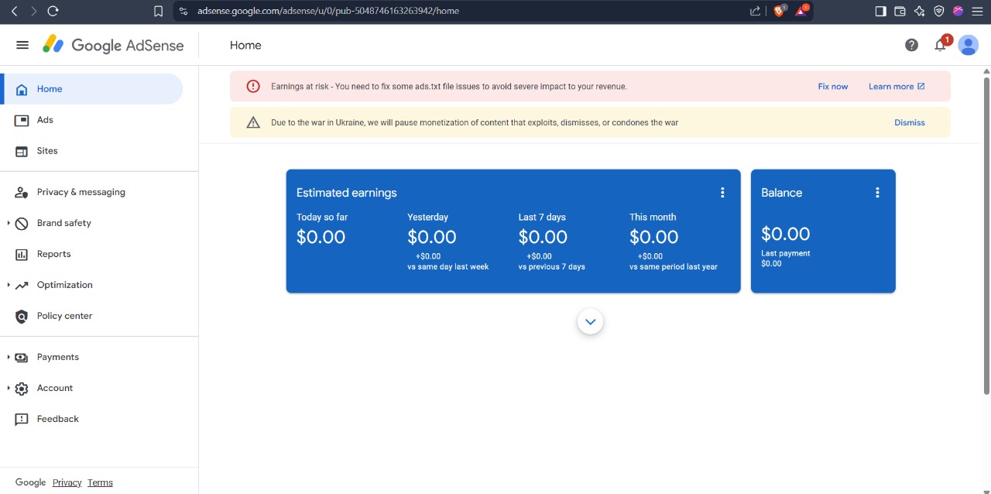
Task: Open Brave Shields lion icon
Action: coord(779,11)
